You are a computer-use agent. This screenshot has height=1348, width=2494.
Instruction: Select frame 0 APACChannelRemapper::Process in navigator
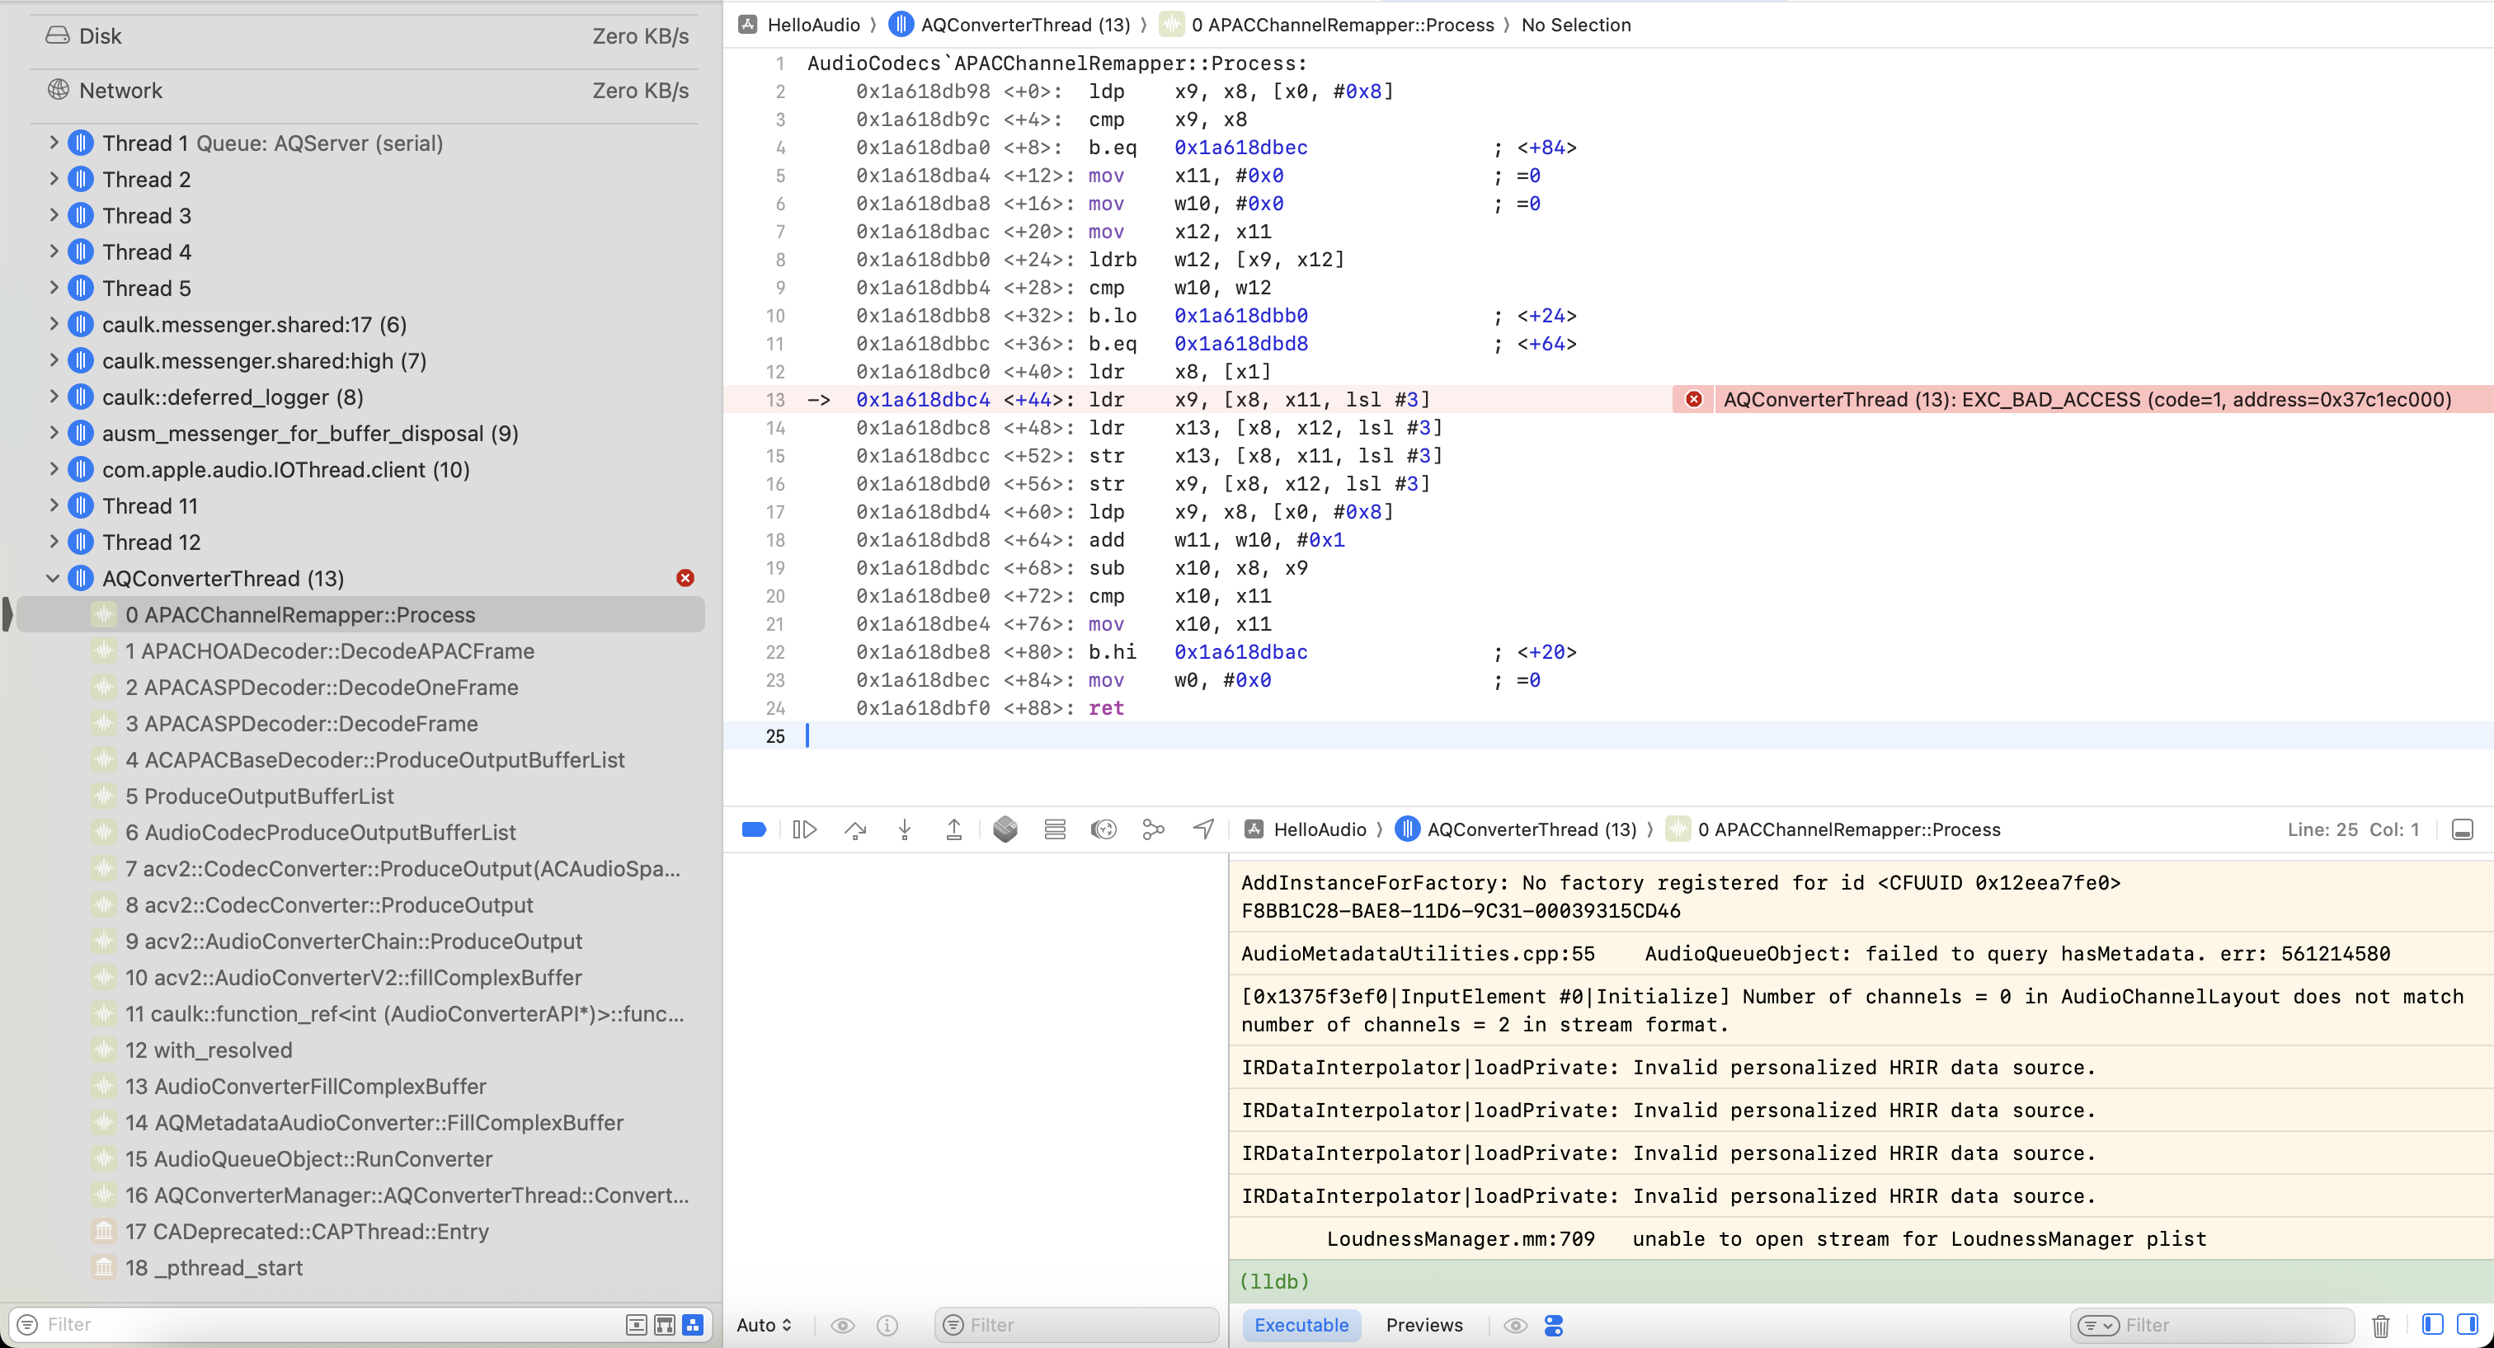360,614
